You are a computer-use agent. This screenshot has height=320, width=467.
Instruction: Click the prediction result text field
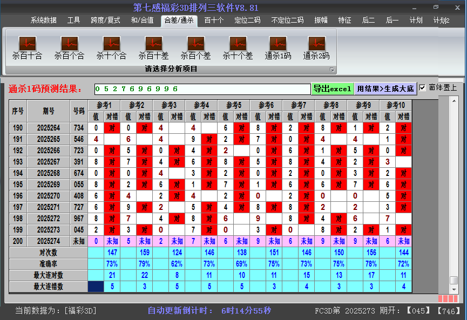(x=202, y=89)
